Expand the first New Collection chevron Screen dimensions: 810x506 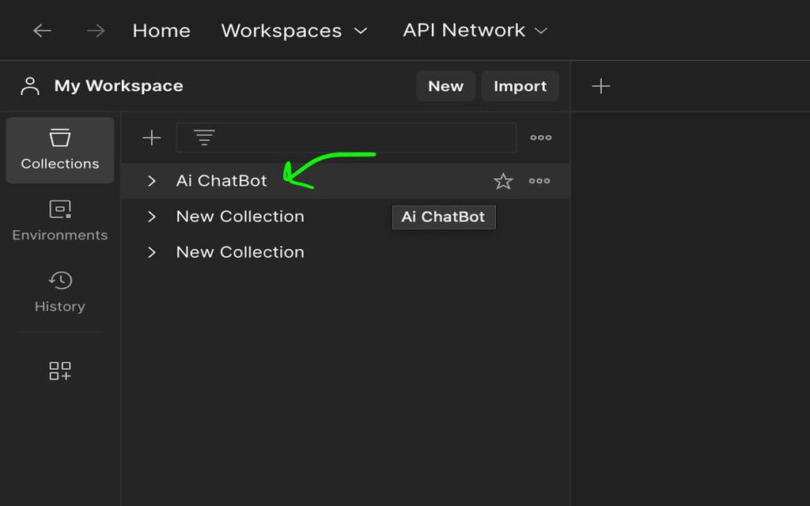[152, 217]
